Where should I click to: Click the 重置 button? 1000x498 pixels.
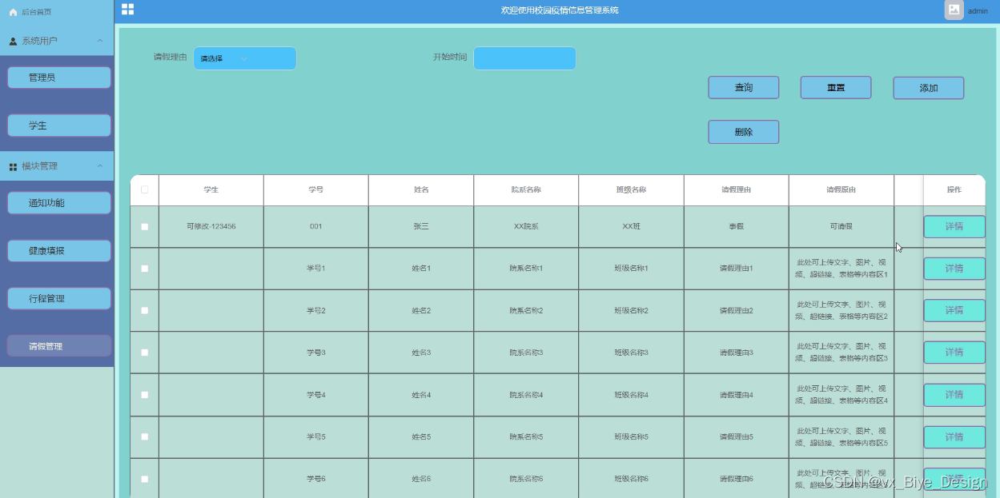pos(836,88)
